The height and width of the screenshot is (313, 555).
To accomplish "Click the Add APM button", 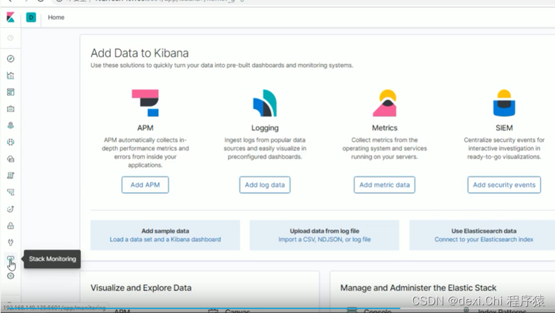I will click(x=145, y=185).
